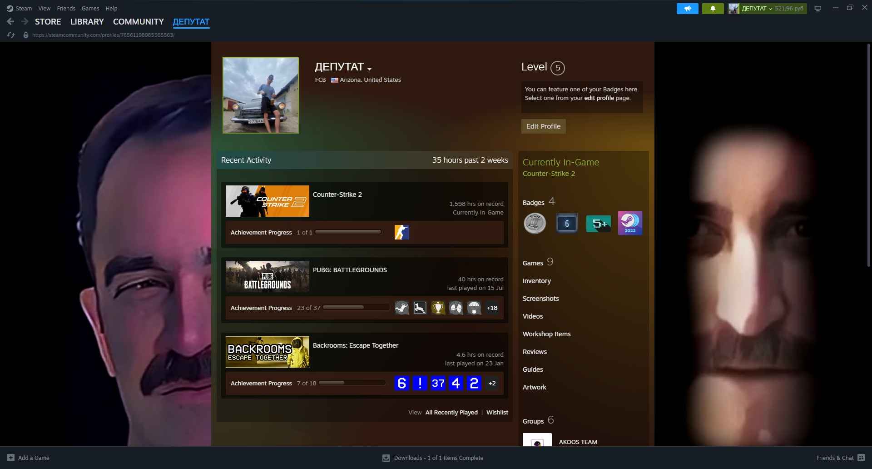The width and height of the screenshot is (872, 469).
Task: Open the Counter-Strike 2 achievement icon
Action: pyautogui.click(x=402, y=232)
